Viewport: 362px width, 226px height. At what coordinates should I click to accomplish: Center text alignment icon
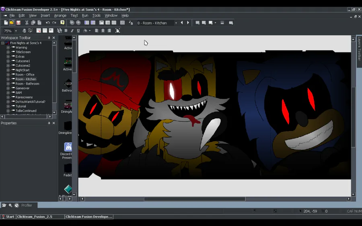coord(103,31)
